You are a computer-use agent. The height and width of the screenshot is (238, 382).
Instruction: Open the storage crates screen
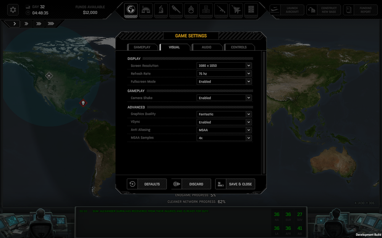point(206,10)
